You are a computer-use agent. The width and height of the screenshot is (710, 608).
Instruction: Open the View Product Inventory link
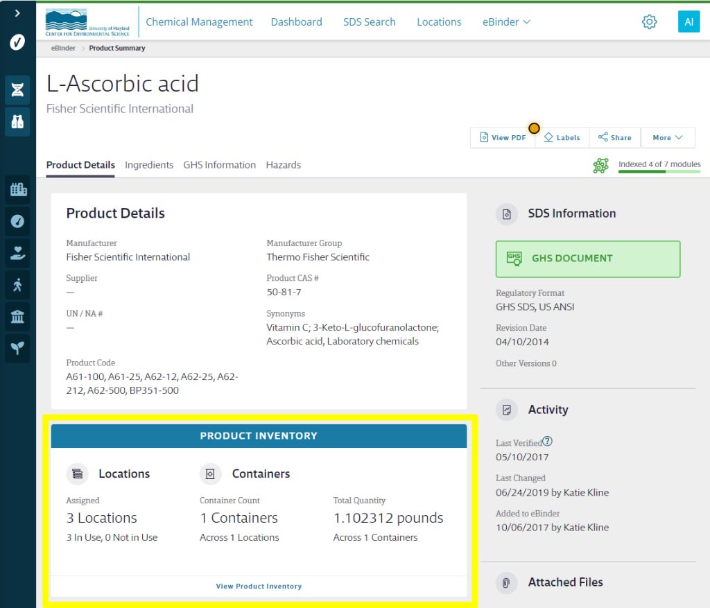pos(259,587)
